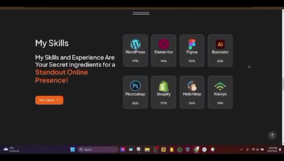Click the 'My Skills' heading
Image resolution: width=284 pixels, height=161 pixels.
tap(52, 43)
